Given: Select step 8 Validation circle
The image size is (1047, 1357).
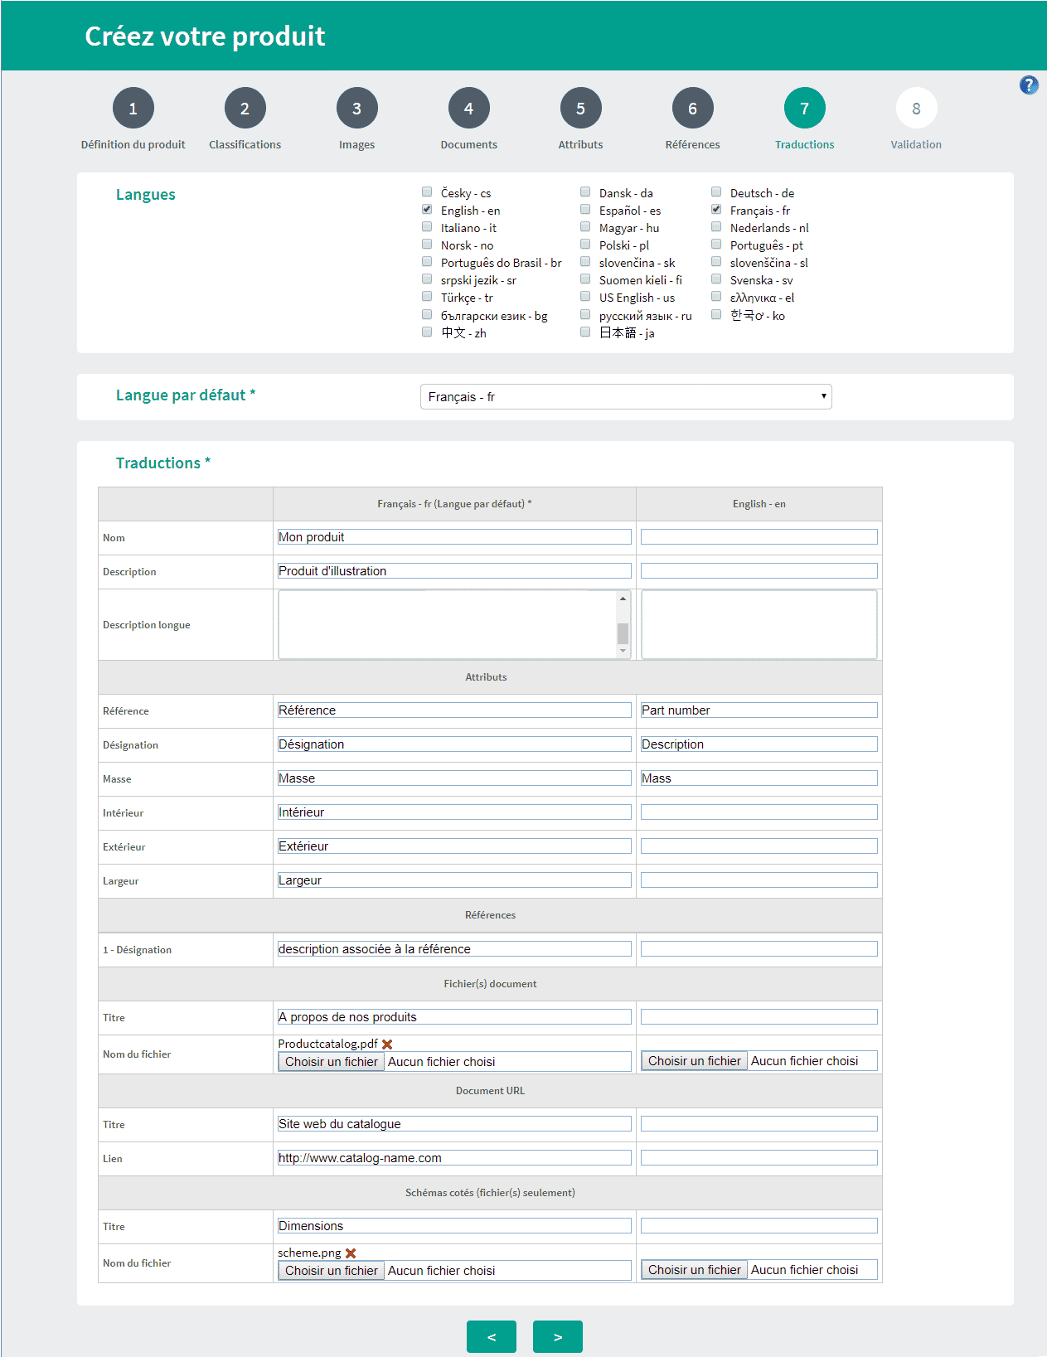Looking at the screenshot, I should point(916,109).
